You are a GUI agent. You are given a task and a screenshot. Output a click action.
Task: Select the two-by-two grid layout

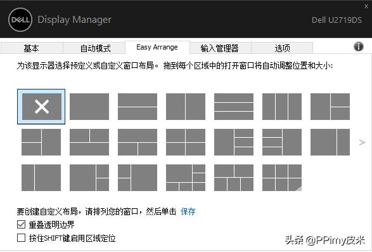186,142
